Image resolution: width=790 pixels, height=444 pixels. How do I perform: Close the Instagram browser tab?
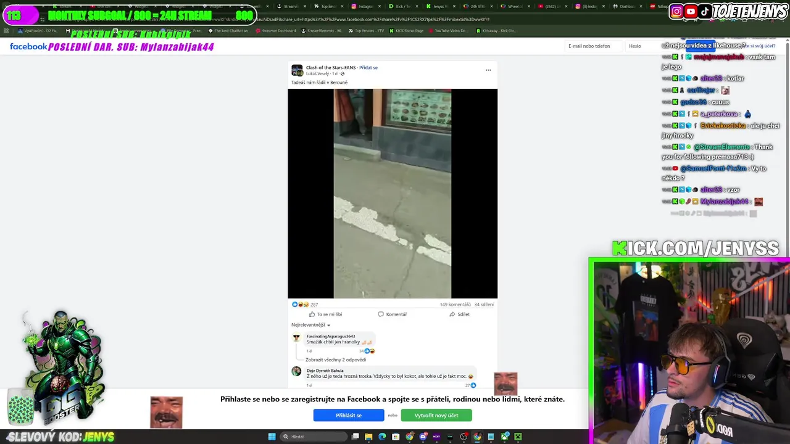coord(380,6)
